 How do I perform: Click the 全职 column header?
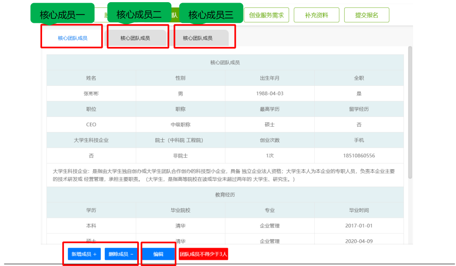click(x=359, y=78)
